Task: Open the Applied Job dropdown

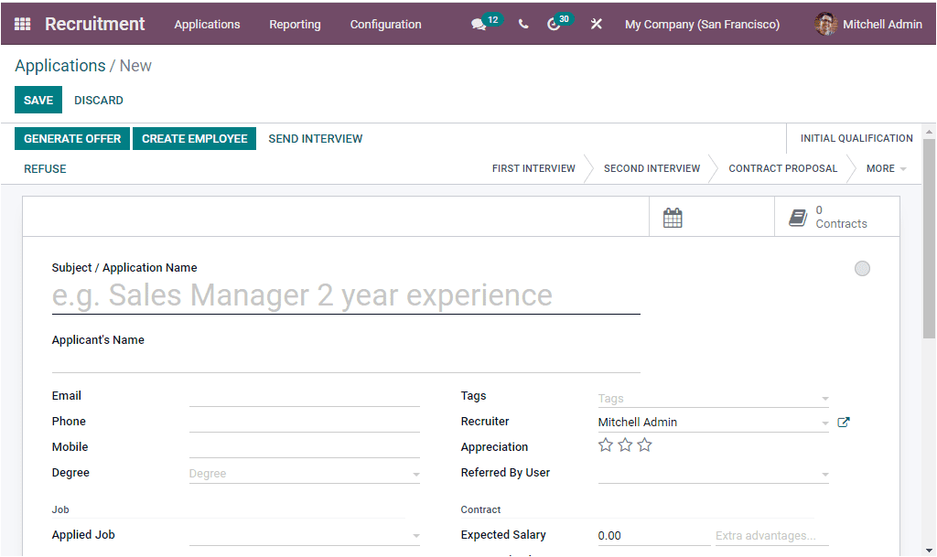Action: 416,535
